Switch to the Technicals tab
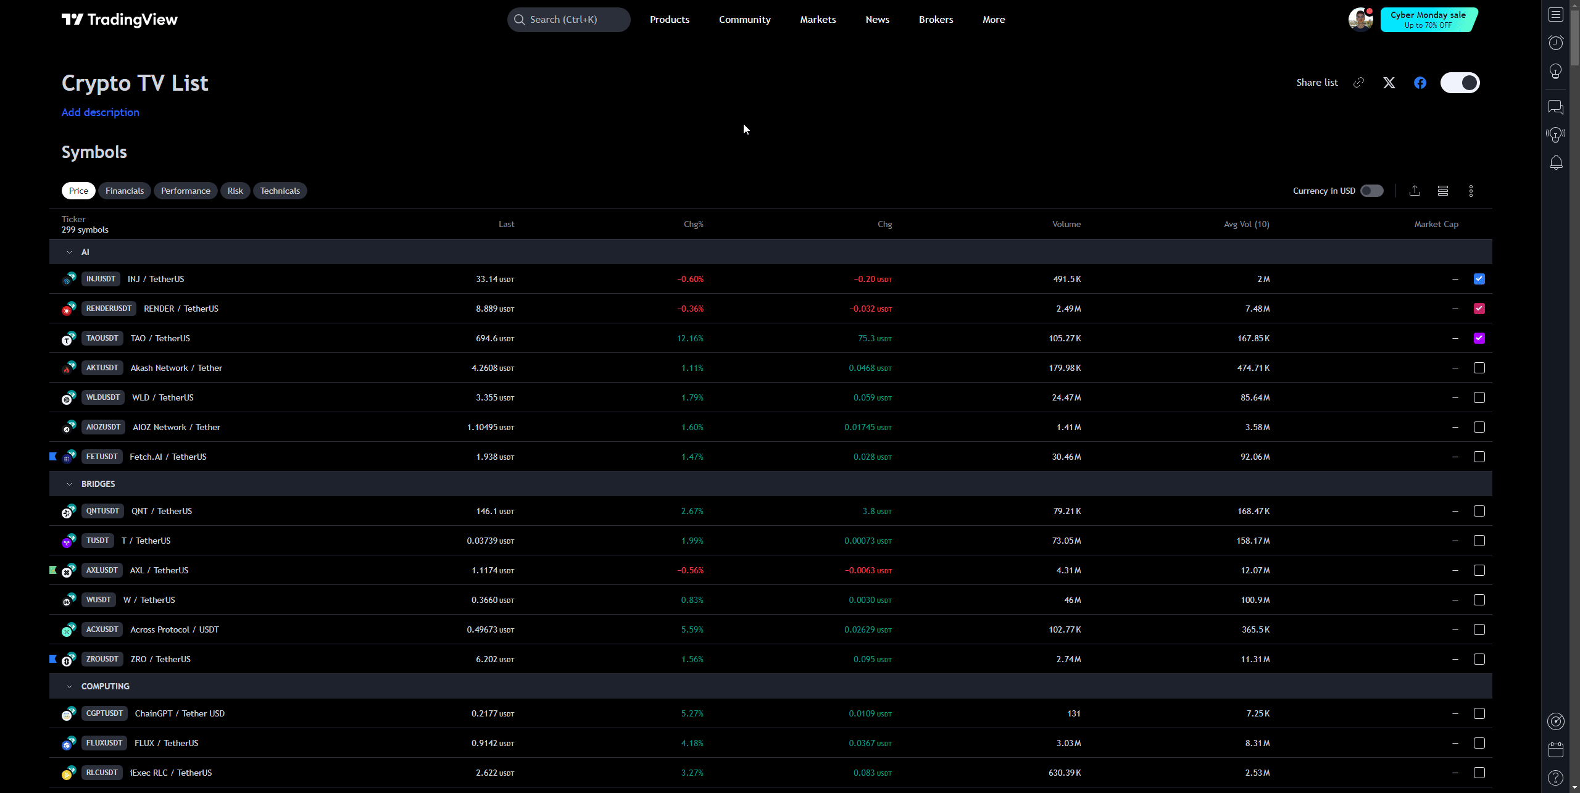 280,191
